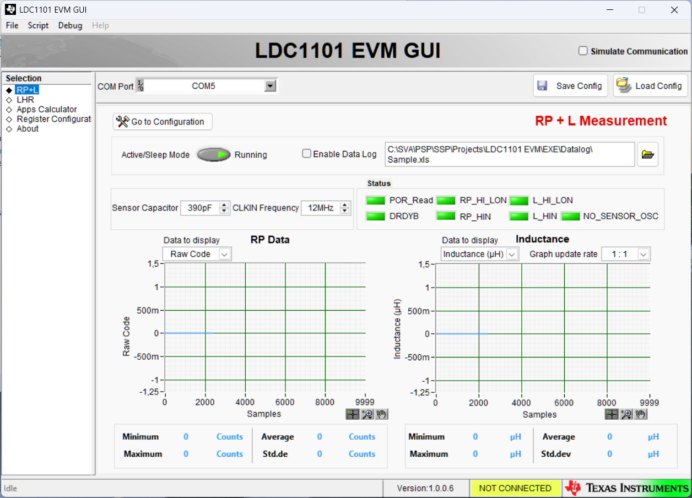
Task: Select the Inductance graph pan hand tool
Action: [641, 414]
